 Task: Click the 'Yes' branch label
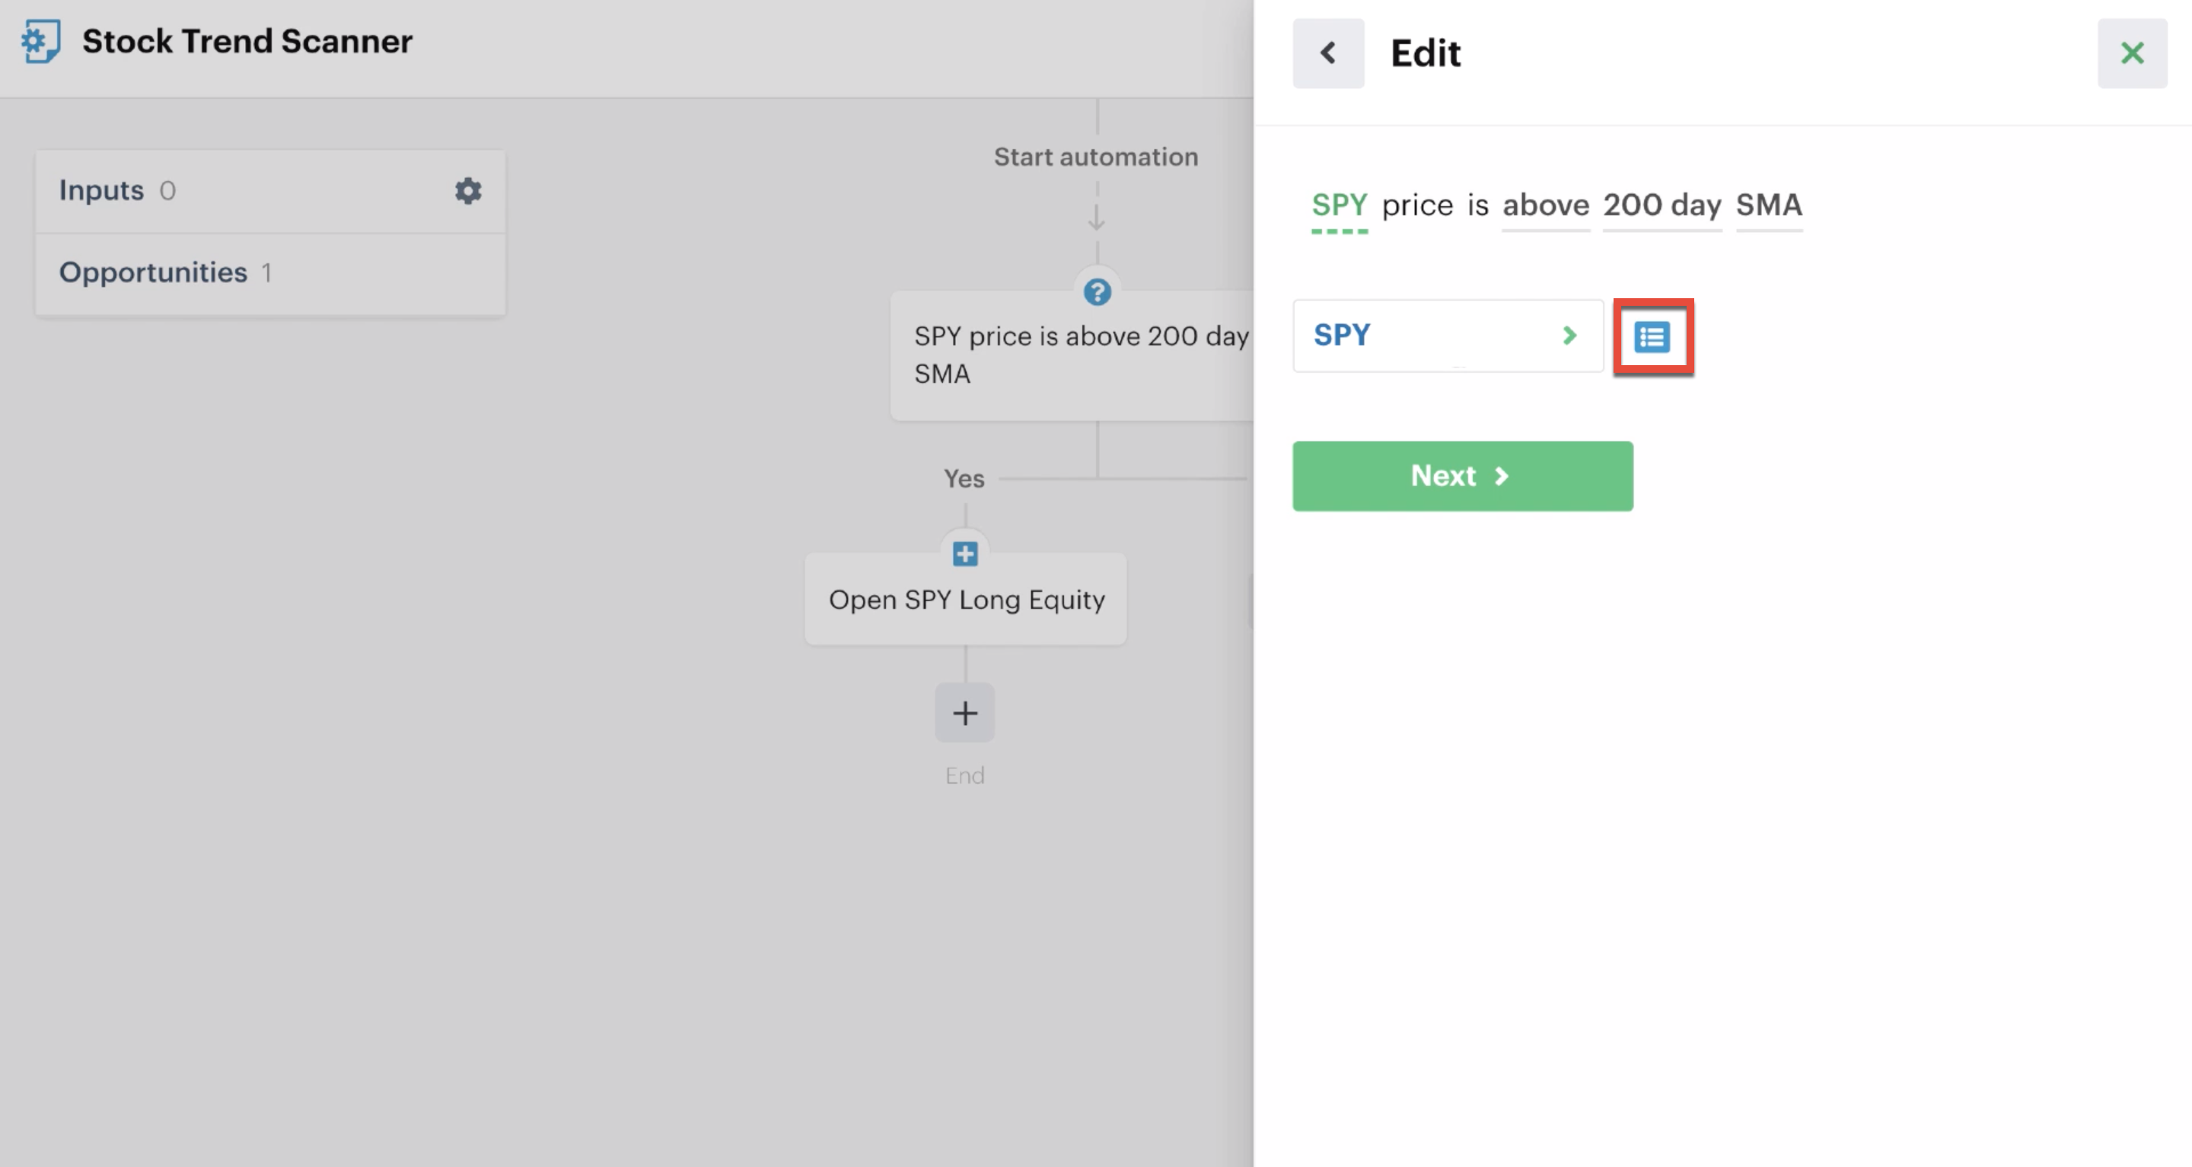coord(964,479)
